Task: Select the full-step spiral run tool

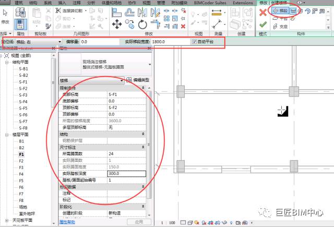Action: [x=300, y=11]
